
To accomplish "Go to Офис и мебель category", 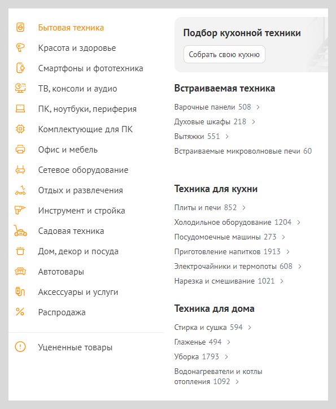I will pos(68,150).
